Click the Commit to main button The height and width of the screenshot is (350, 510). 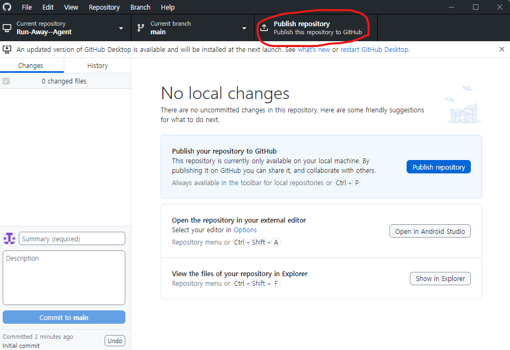point(64,317)
